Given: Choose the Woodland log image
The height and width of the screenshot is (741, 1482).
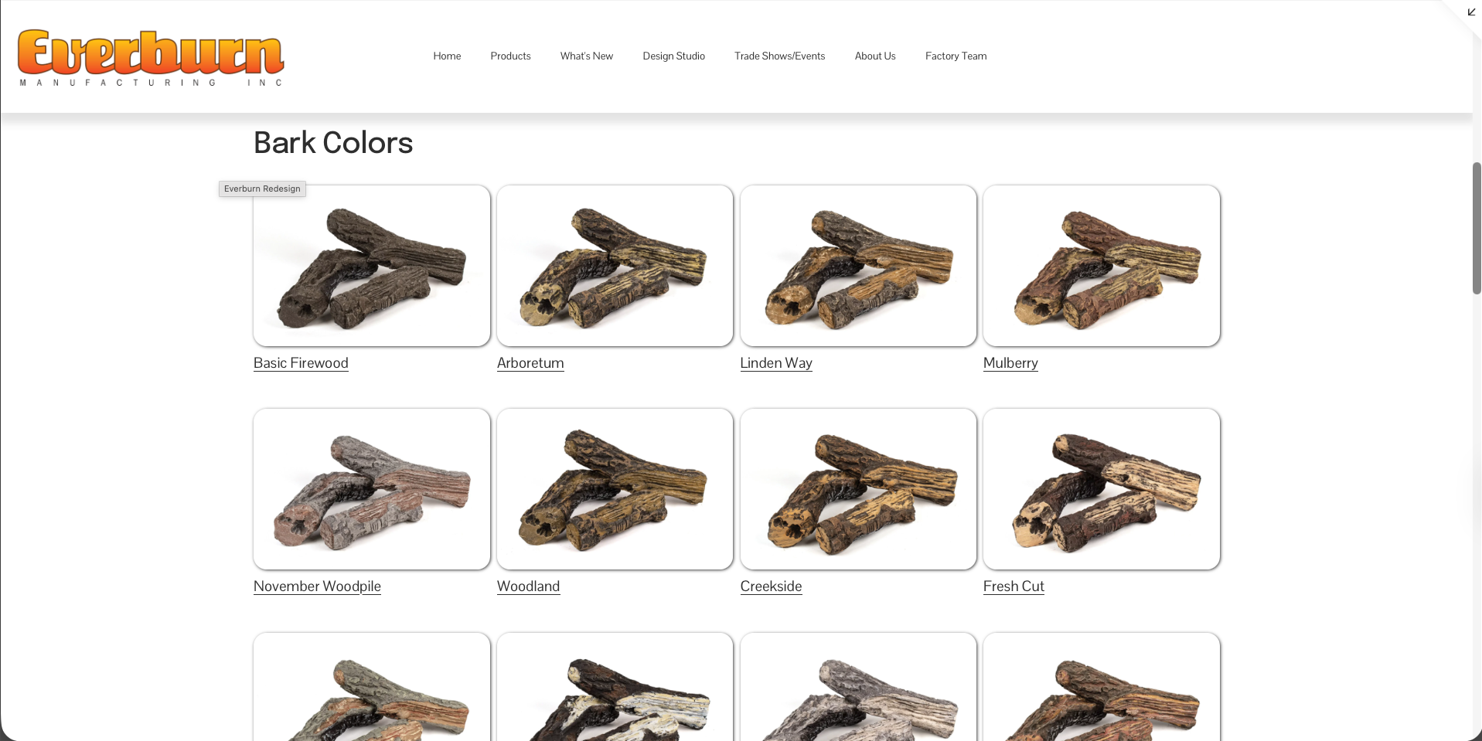Looking at the screenshot, I should [x=615, y=489].
